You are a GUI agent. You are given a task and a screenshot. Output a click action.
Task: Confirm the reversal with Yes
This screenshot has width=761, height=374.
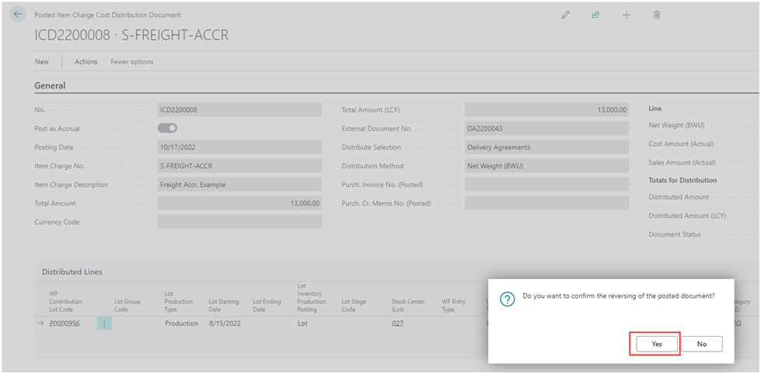click(657, 344)
